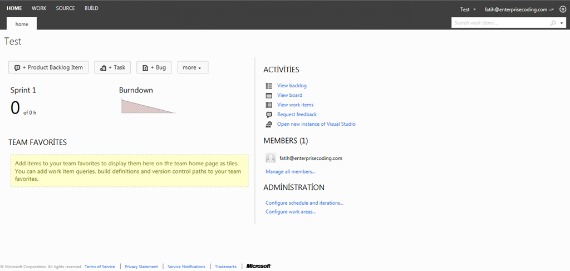Open the View backlog link
This screenshot has height=271, width=570.
pyautogui.click(x=292, y=86)
